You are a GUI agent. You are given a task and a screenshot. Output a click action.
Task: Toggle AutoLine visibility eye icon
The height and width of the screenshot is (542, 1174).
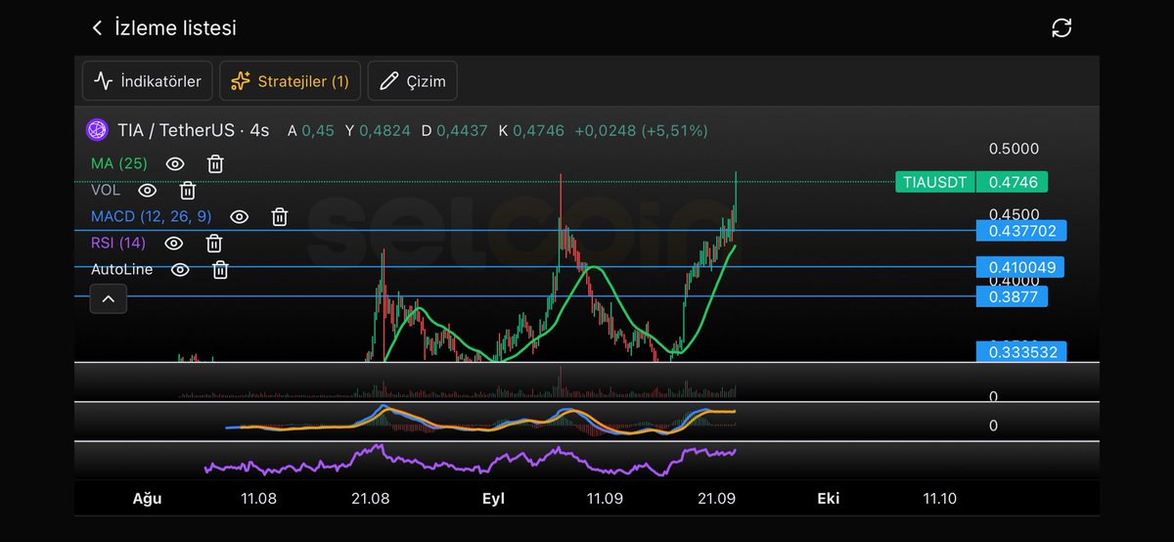[x=180, y=269]
